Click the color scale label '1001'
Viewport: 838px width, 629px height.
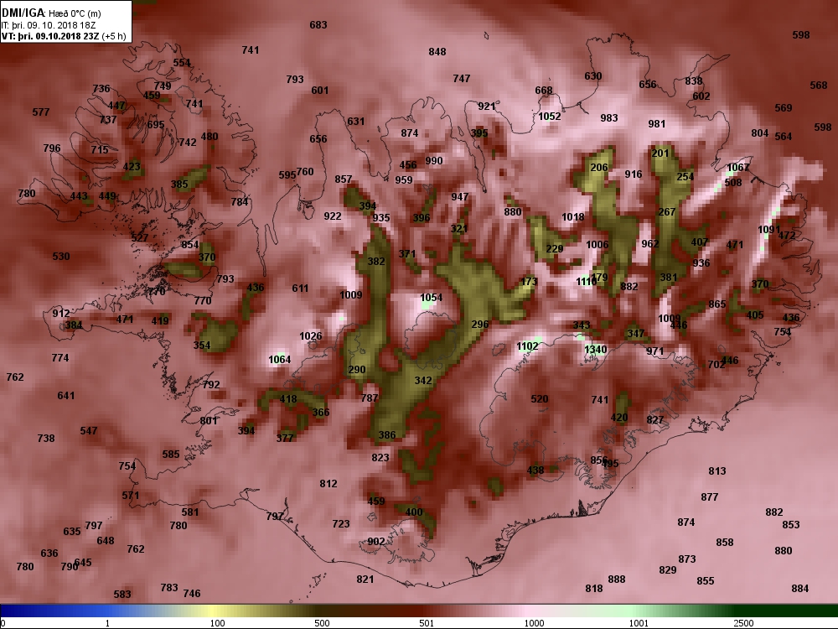[x=639, y=623]
